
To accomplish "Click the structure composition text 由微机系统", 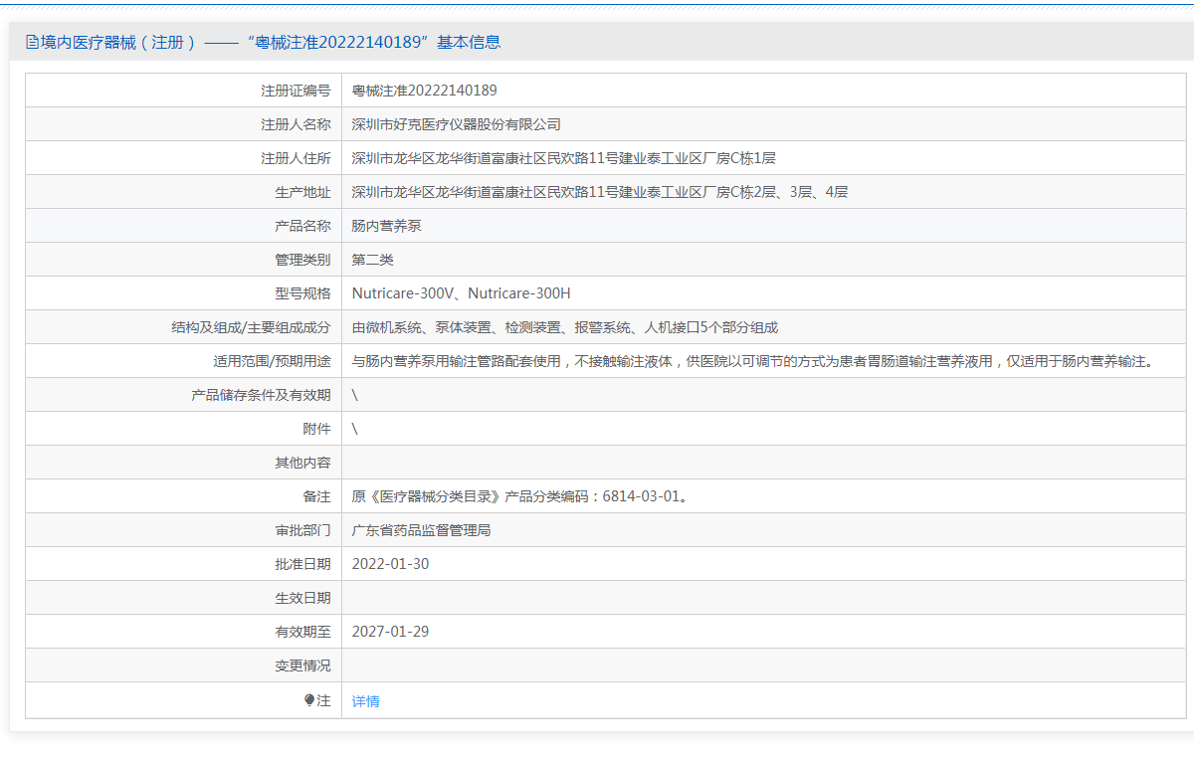I will click(564, 327).
